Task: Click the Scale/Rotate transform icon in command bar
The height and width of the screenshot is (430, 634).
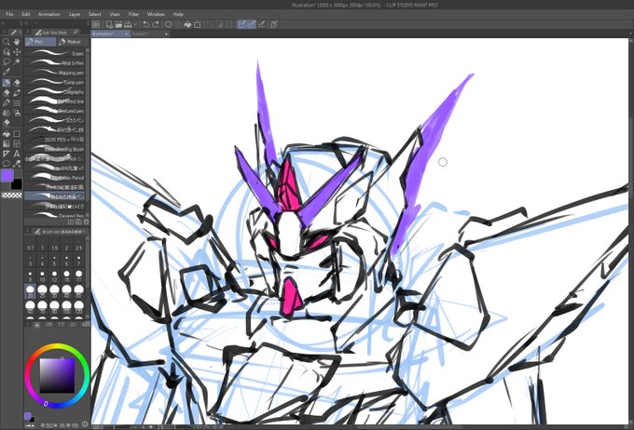Action: click(x=198, y=24)
